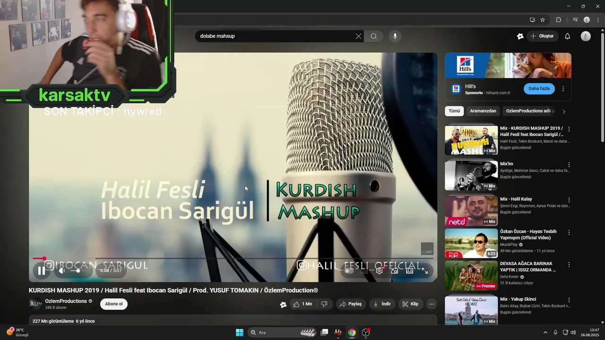This screenshot has width=605, height=340.
Task: Click the İndir download button
Action: [x=382, y=304]
